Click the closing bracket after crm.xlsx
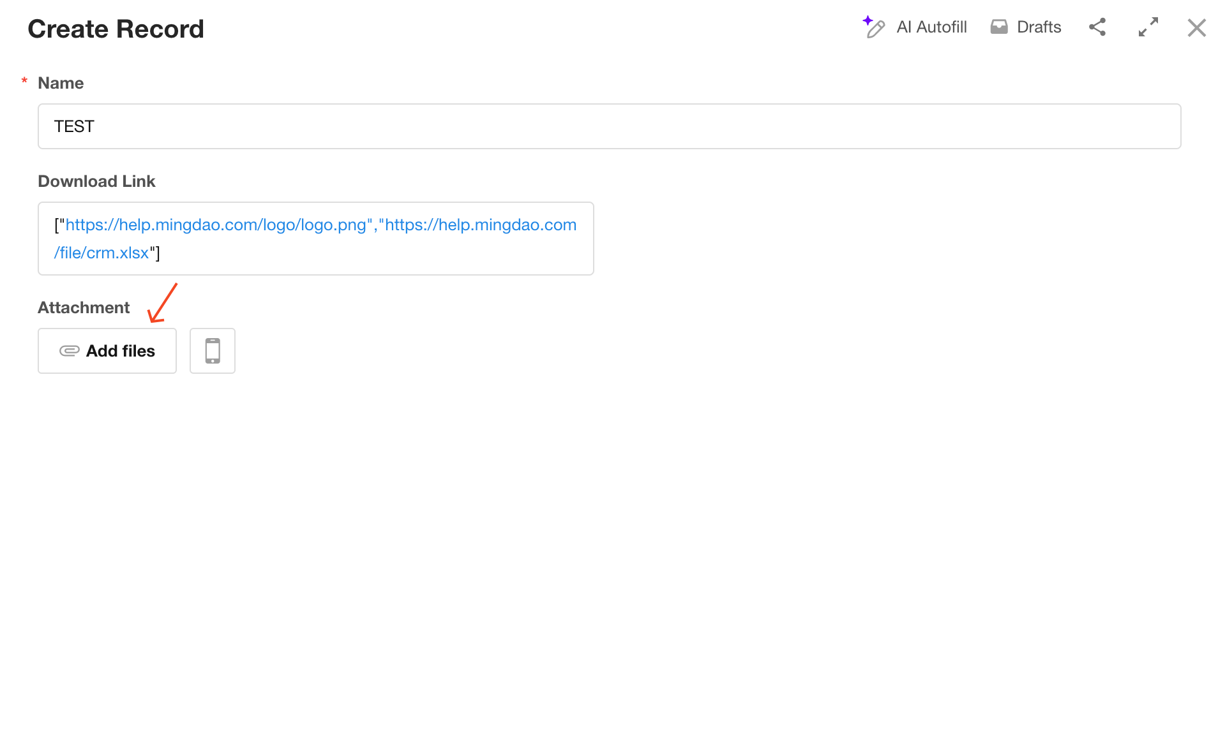The image size is (1218, 731). [x=158, y=253]
